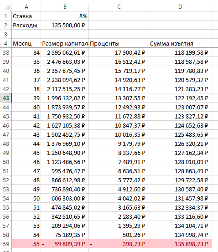Select withdrawal value 123 007,07 ₽
This screenshot has width=218, height=252.
point(180,107)
